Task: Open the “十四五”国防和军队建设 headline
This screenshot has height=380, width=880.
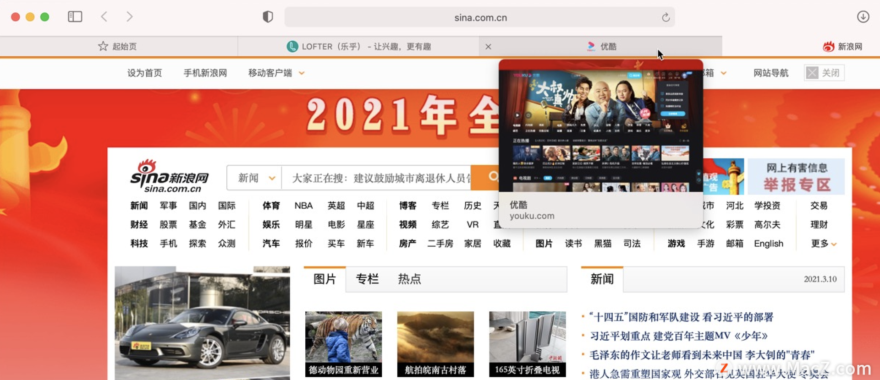Action: coord(681,317)
